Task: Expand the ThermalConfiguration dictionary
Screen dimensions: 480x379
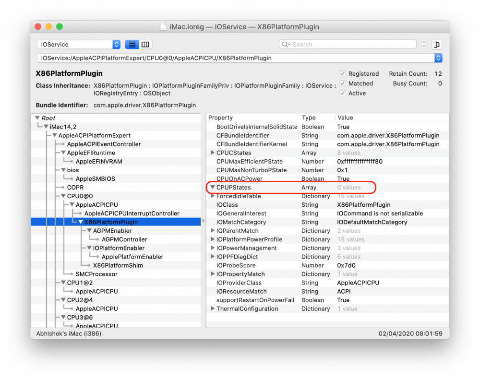Action: click(213, 308)
